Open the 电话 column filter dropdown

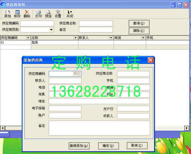pos(143,38)
